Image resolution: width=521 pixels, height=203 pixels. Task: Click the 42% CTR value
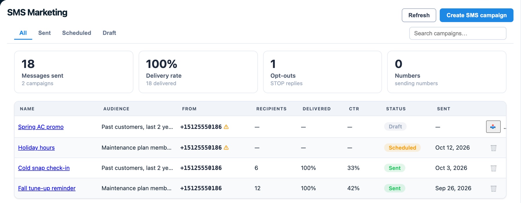pyautogui.click(x=353, y=188)
